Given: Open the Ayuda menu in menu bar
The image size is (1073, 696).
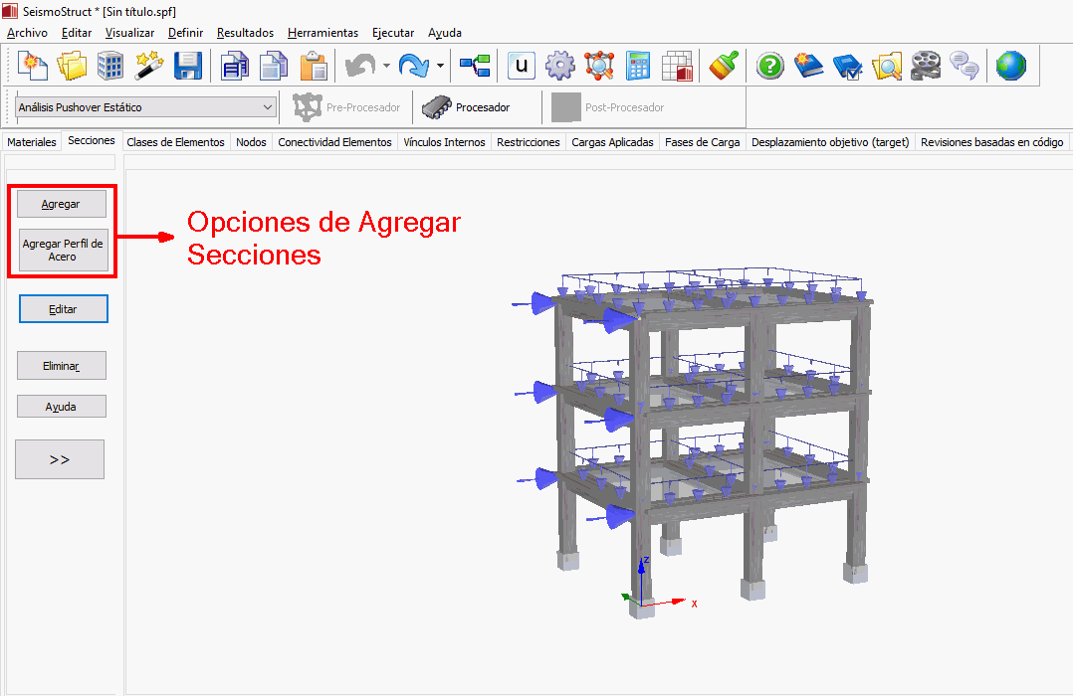Looking at the screenshot, I should click(445, 33).
